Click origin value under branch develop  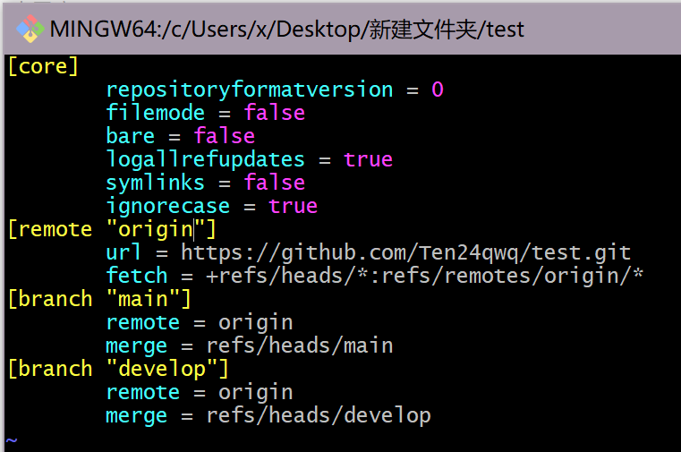(x=256, y=394)
